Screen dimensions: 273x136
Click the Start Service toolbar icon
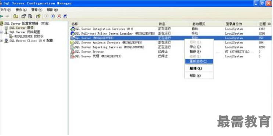click(x=46, y=16)
